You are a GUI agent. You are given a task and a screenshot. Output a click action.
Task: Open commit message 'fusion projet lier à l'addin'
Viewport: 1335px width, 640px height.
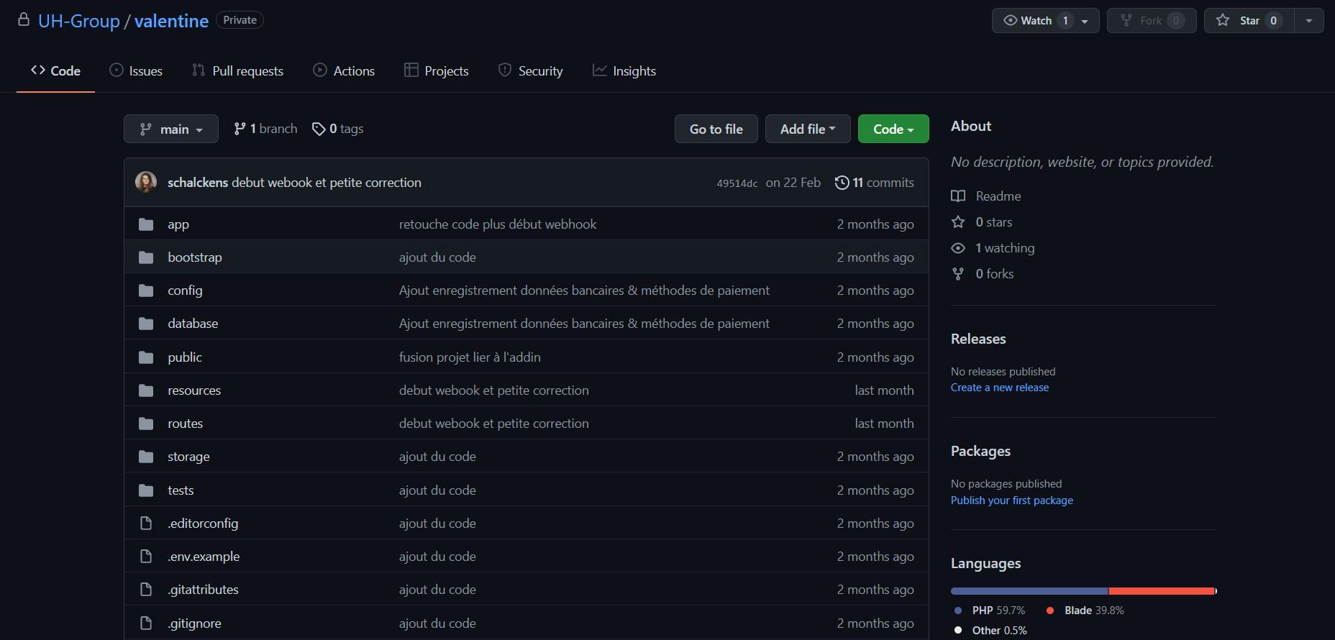[470, 357]
